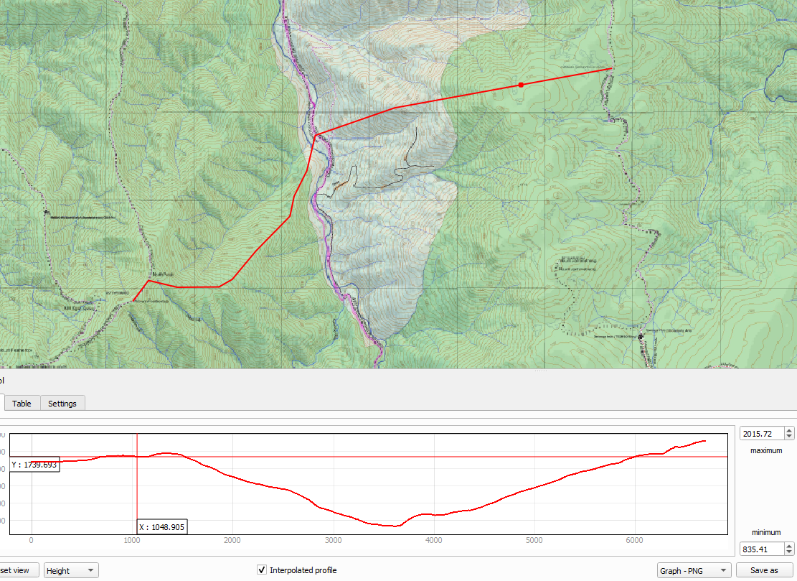Click the red marker dot on profile line
The width and height of the screenshot is (797, 581).
(521, 85)
